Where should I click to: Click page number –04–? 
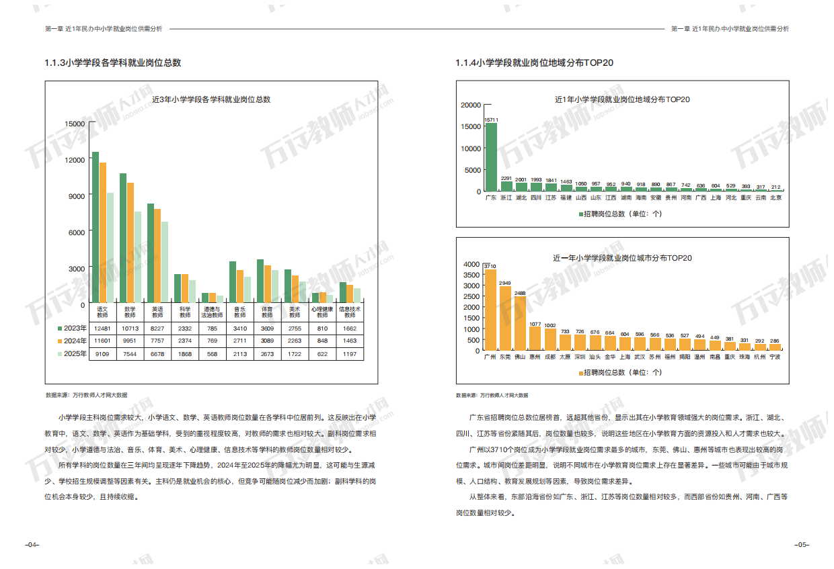coord(32,545)
